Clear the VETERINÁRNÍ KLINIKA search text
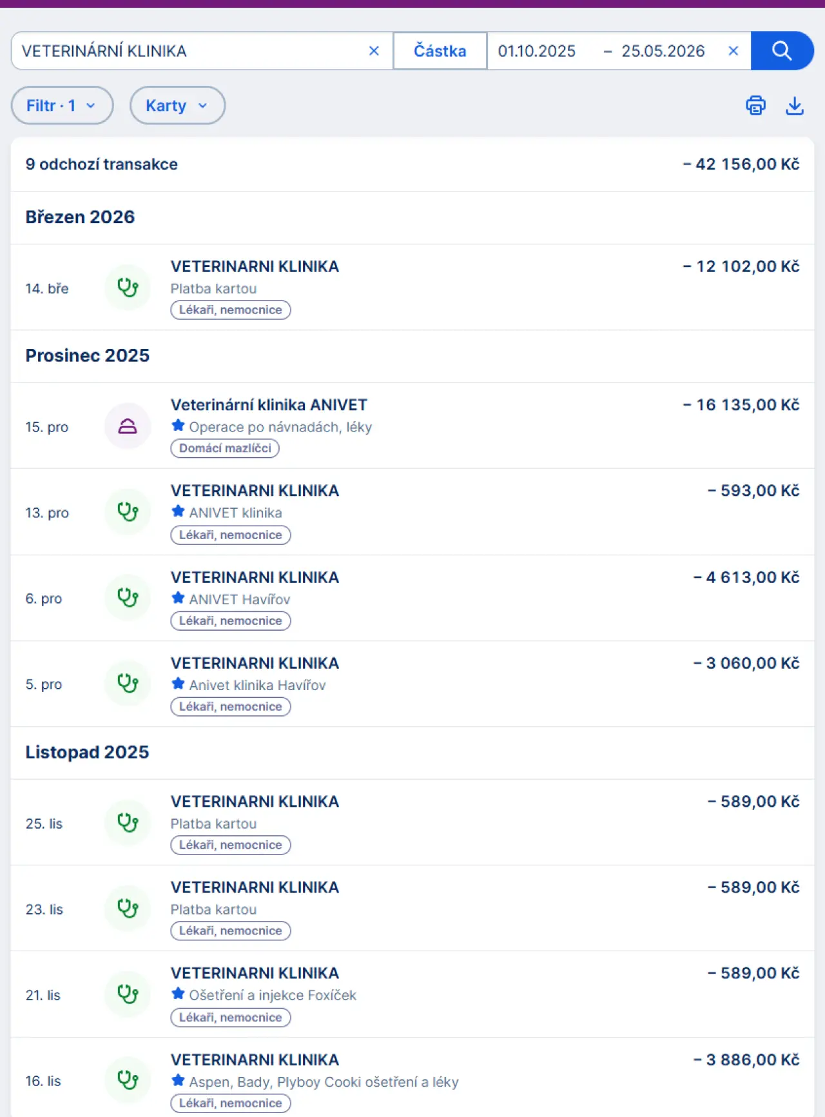Screen dimensions: 825x1117 tap(374, 51)
